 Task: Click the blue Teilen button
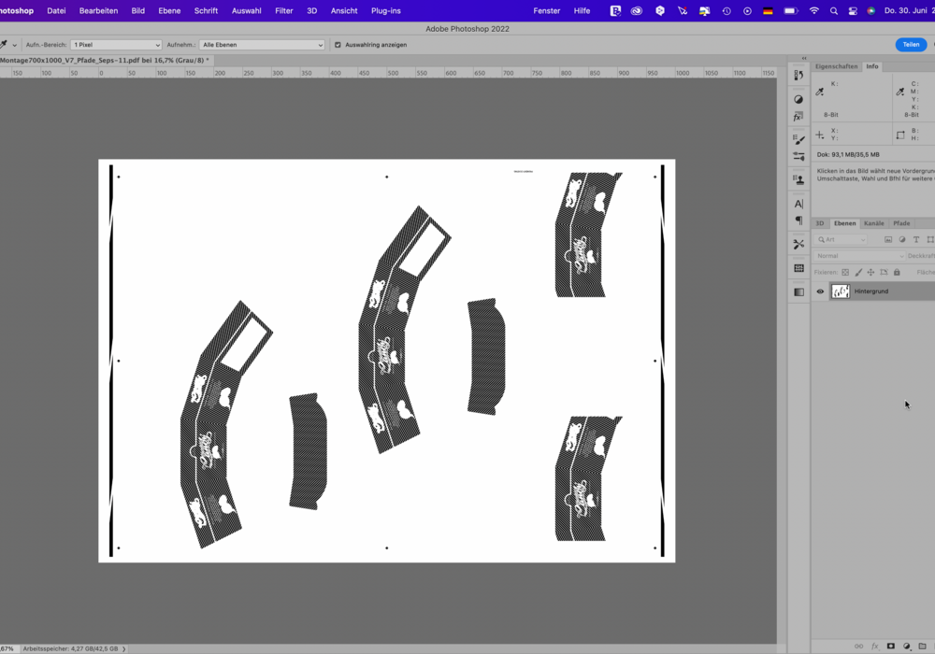coord(911,45)
